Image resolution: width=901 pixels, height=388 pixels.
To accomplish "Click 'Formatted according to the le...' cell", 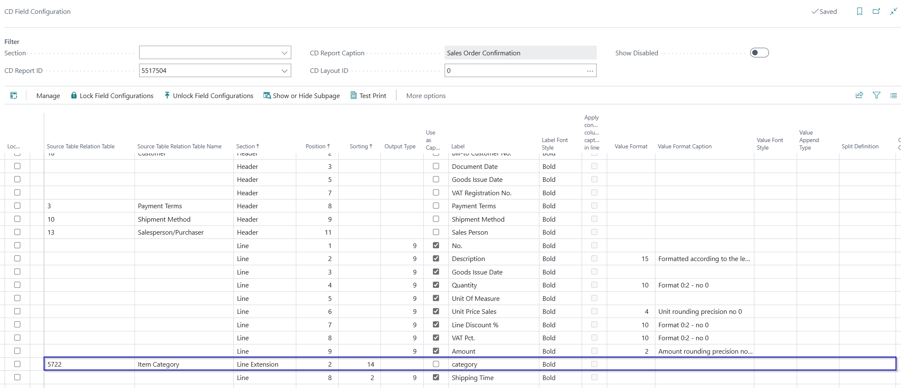I will pos(704,259).
